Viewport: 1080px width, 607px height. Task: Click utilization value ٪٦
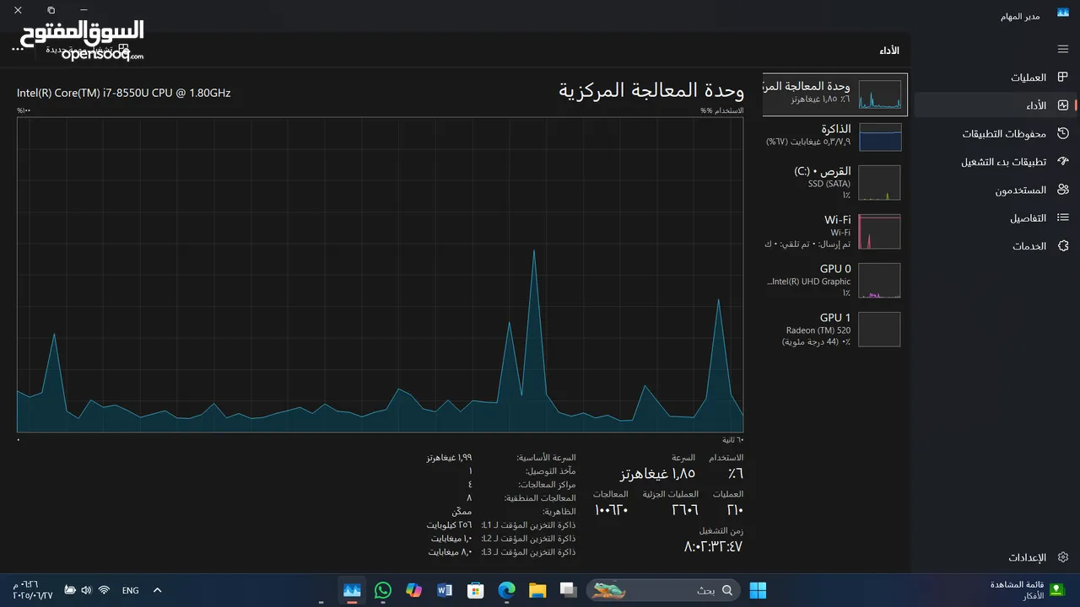tap(736, 474)
